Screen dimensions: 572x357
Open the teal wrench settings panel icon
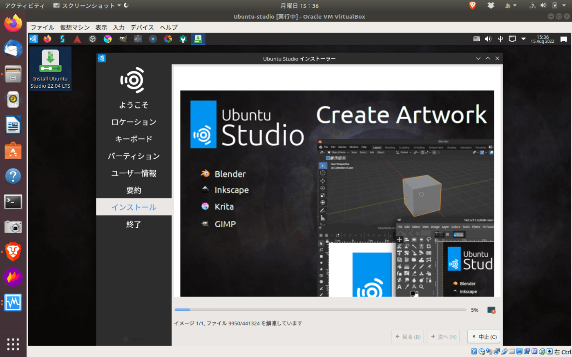pyautogui.click(x=183, y=39)
